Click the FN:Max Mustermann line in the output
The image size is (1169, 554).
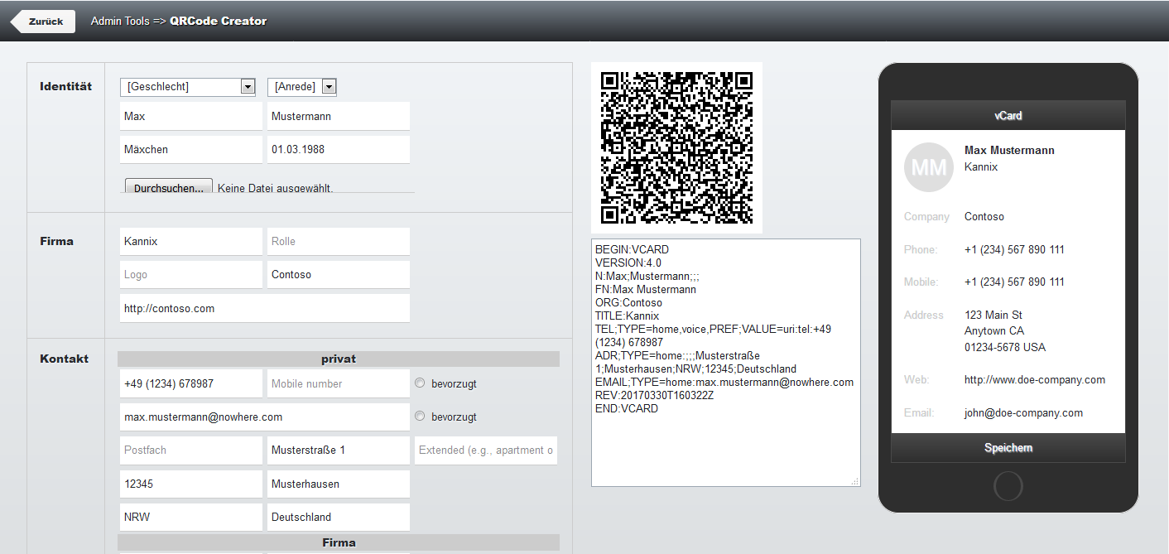click(646, 290)
